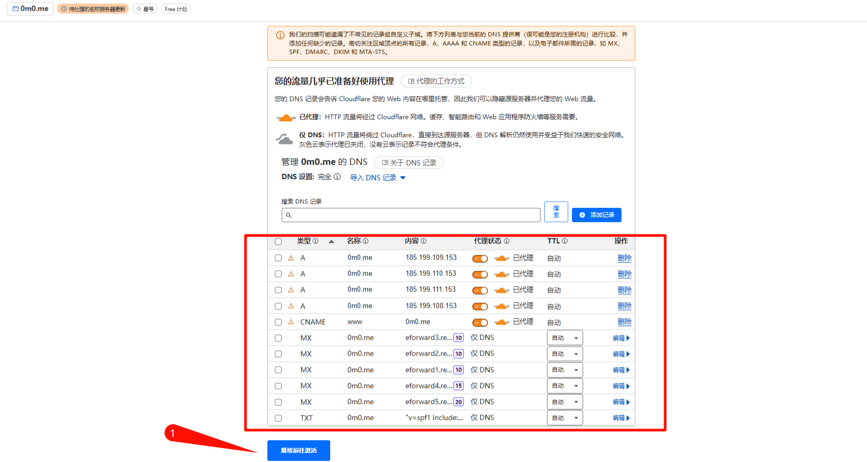The width and height of the screenshot is (867, 462).
Task: Click warning triangle on the CNAME www record
Action: pos(291,322)
